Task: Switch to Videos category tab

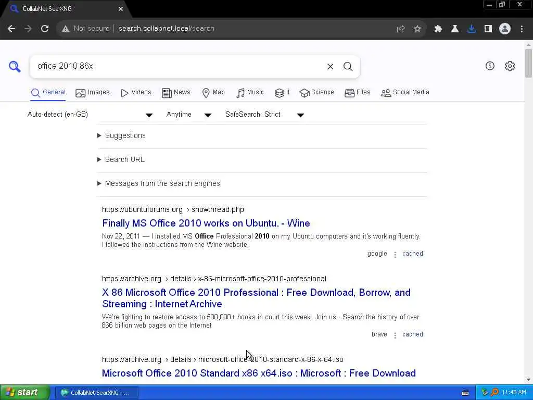Action: [x=136, y=93]
